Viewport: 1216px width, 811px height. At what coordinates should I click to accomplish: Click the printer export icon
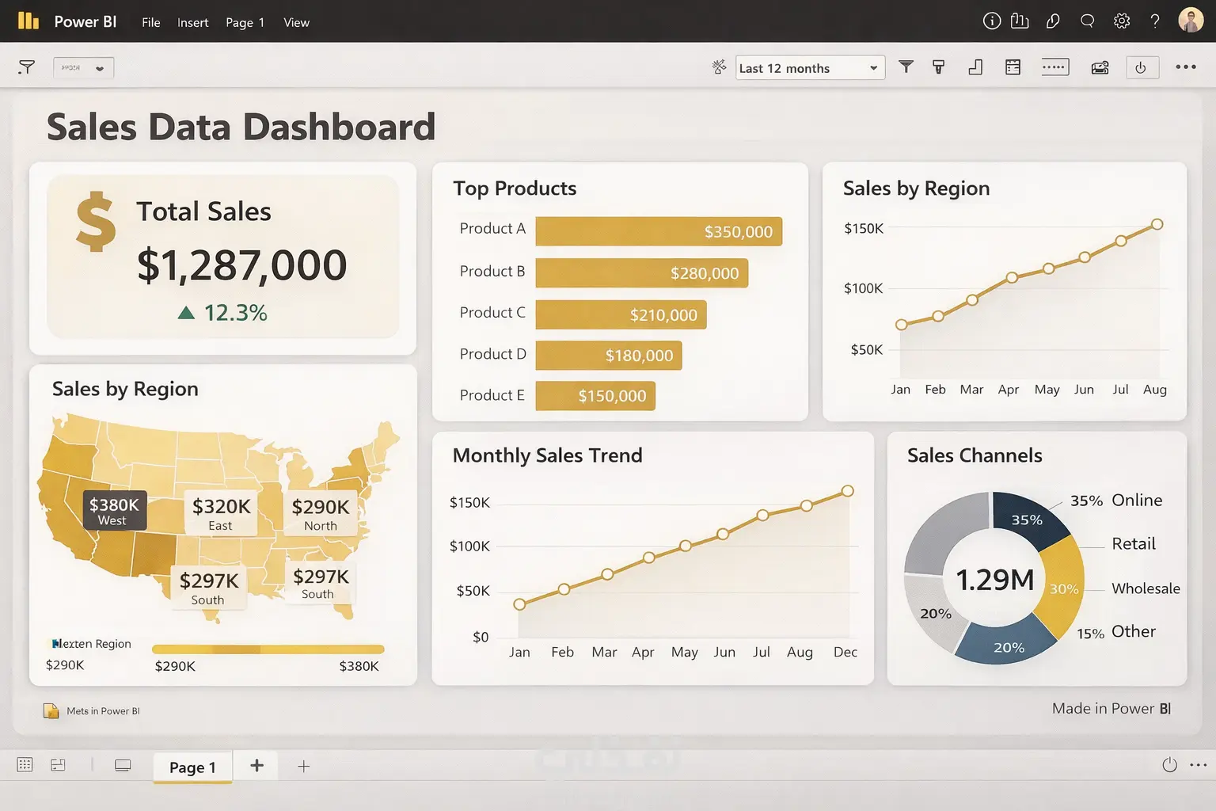tap(1100, 68)
